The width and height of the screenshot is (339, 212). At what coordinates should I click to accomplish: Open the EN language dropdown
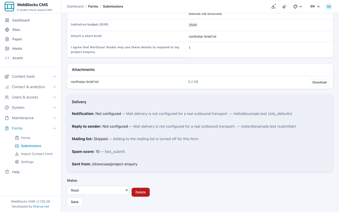(x=315, y=6)
